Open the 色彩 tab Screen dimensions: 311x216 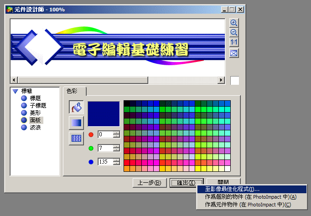[75, 91]
